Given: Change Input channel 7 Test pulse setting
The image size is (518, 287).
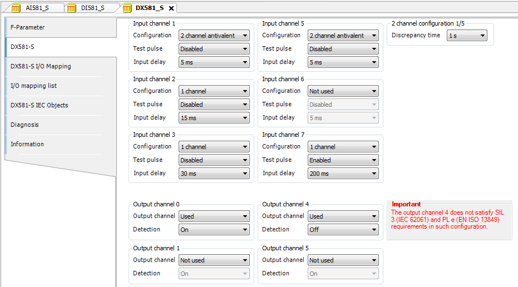Looking at the screenshot, I should pos(343,160).
